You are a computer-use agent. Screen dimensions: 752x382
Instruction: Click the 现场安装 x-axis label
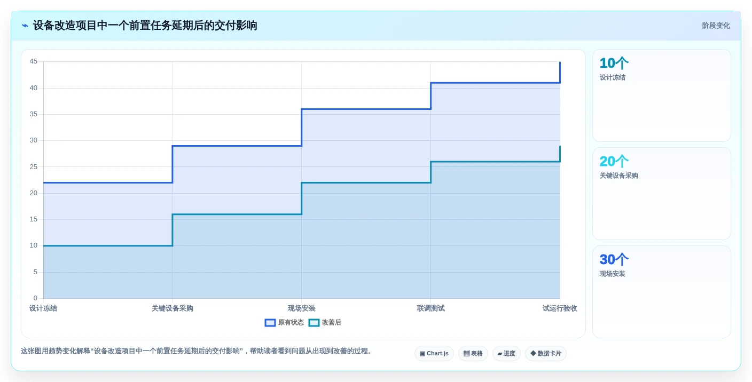click(302, 308)
